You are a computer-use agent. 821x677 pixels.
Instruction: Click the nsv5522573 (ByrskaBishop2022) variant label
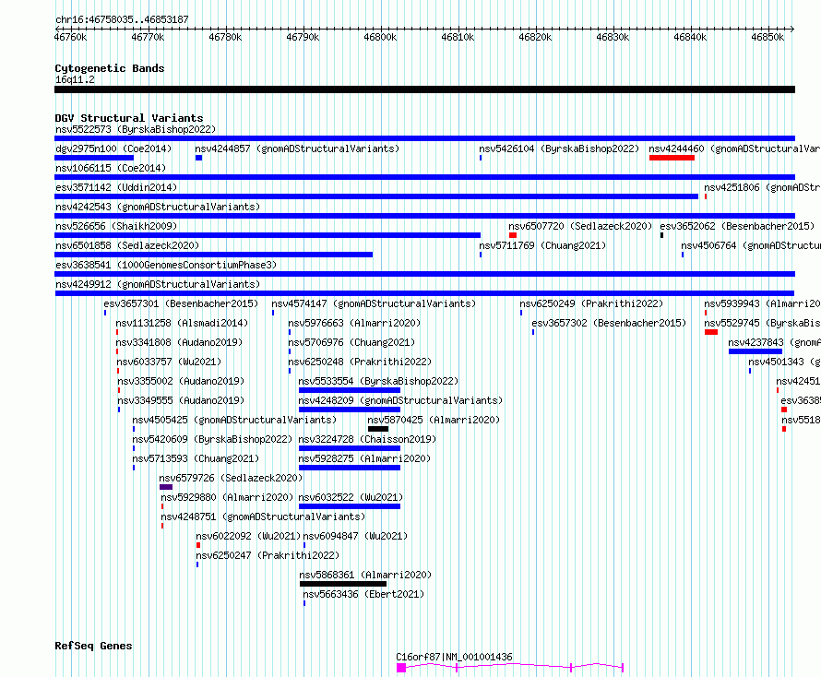pos(136,129)
